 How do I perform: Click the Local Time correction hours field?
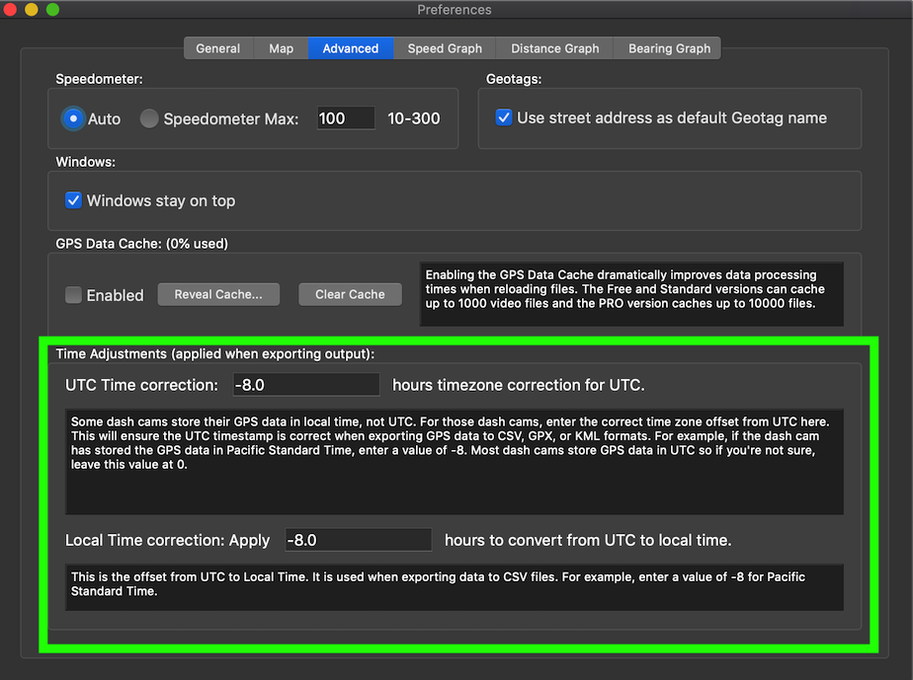(358, 540)
